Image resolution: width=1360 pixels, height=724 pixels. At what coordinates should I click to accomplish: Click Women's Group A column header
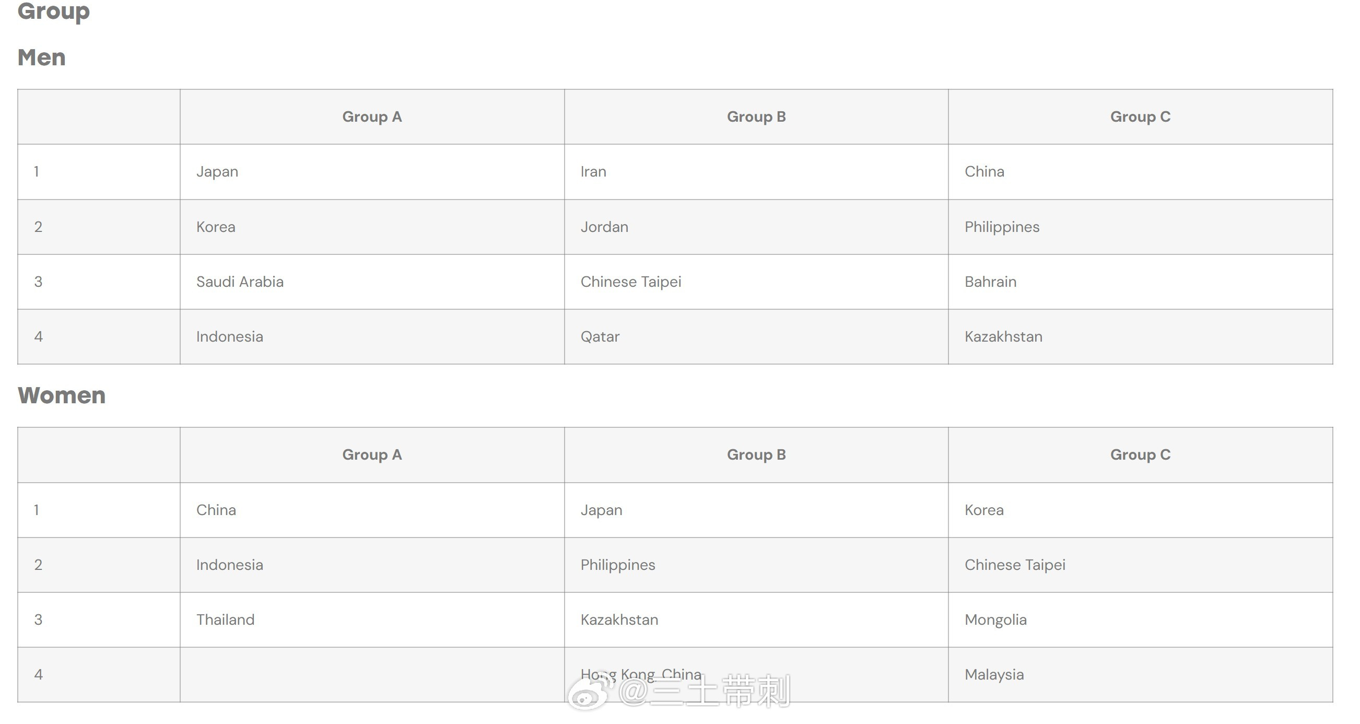(x=372, y=454)
